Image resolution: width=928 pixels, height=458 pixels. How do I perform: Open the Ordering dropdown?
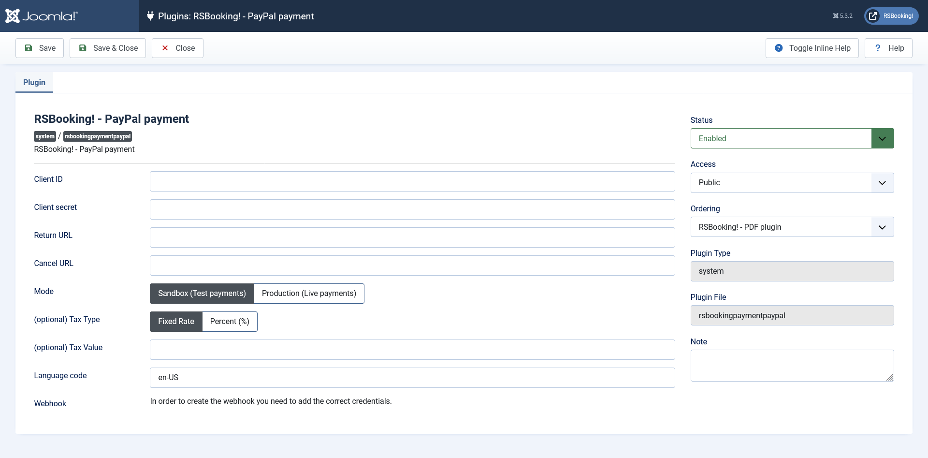pos(792,227)
